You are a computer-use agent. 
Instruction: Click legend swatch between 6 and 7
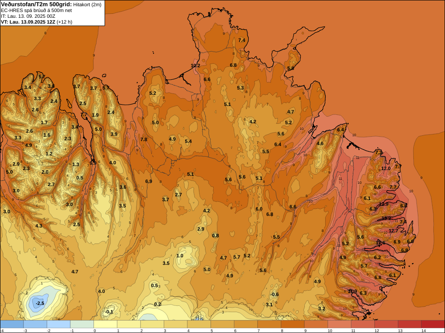pos(246,324)
